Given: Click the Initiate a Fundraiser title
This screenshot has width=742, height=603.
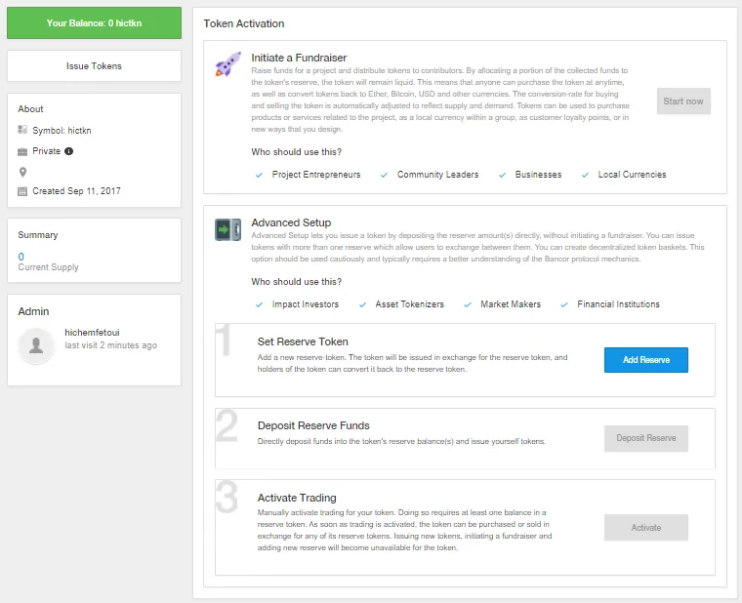Looking at the screenshot, I should pos(299,58).
